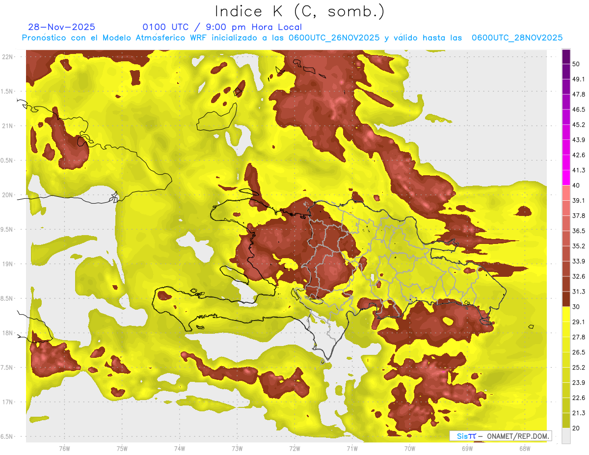Click the colorbar value "35.2"
The image size is (589, 455).
pyautogui.click(x=579, y=246)
